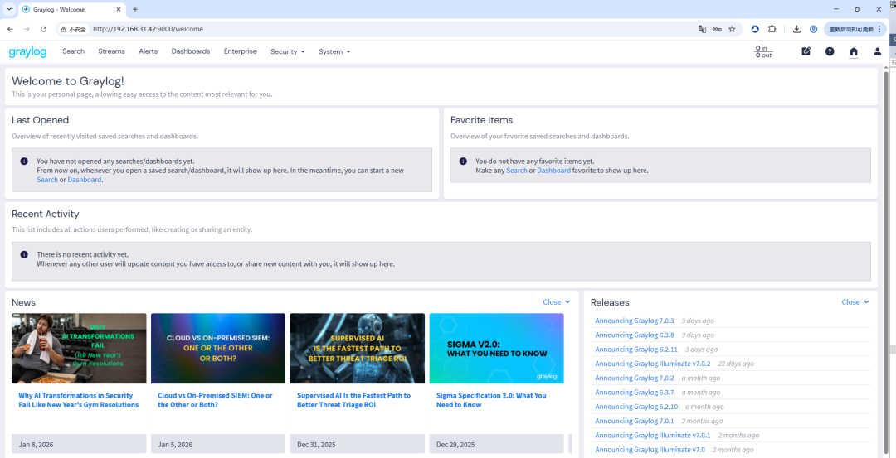The height and width of the screenshot is (458, 896).
Task: Open Announcing Graylog 6.2.10 release
Action: 636,407
